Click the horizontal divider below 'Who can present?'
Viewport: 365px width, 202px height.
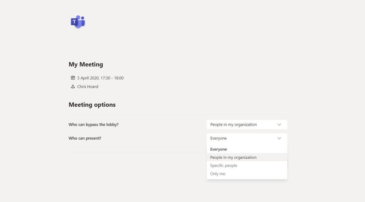(x=135, y=152)
